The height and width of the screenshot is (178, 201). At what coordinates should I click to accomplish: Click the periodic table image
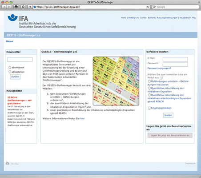pyautogui.click(x=116, y=81)
